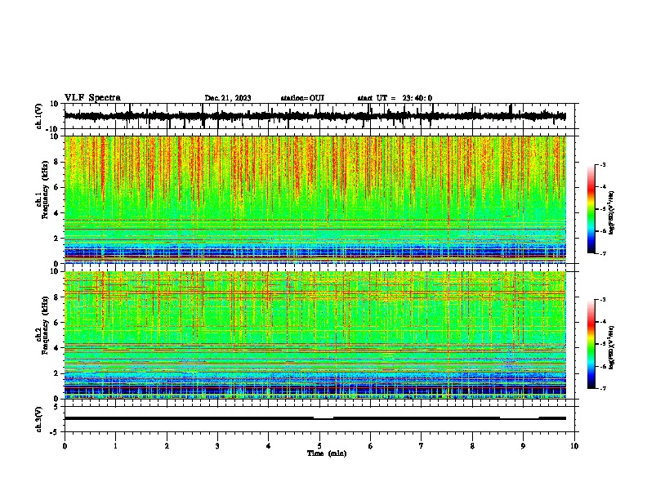Select the ch.1 "Frequency (kHz)" axis label

pyautogui.click(x=45, y=190)
